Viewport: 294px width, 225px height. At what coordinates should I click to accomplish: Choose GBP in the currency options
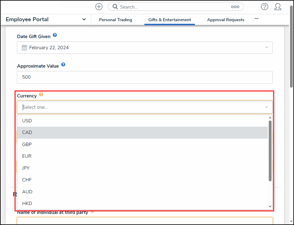(x=27, y=144)
